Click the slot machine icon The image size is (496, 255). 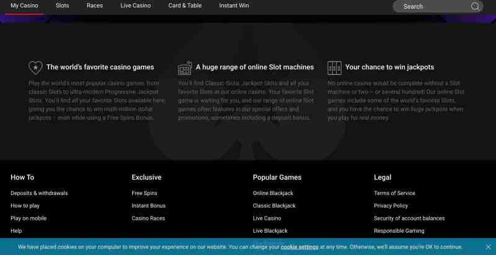[x=185, y=67]
